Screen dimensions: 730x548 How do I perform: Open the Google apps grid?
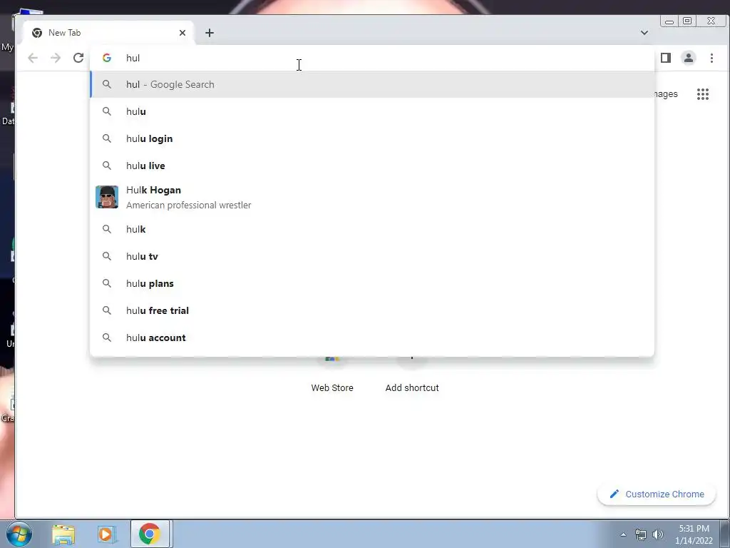pos(702,94)
